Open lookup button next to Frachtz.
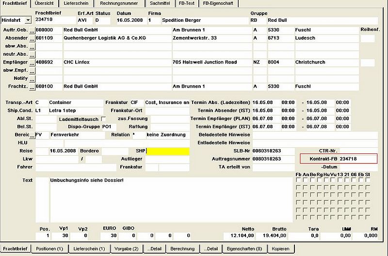The image size is (388, 256). tap(32, 87)
